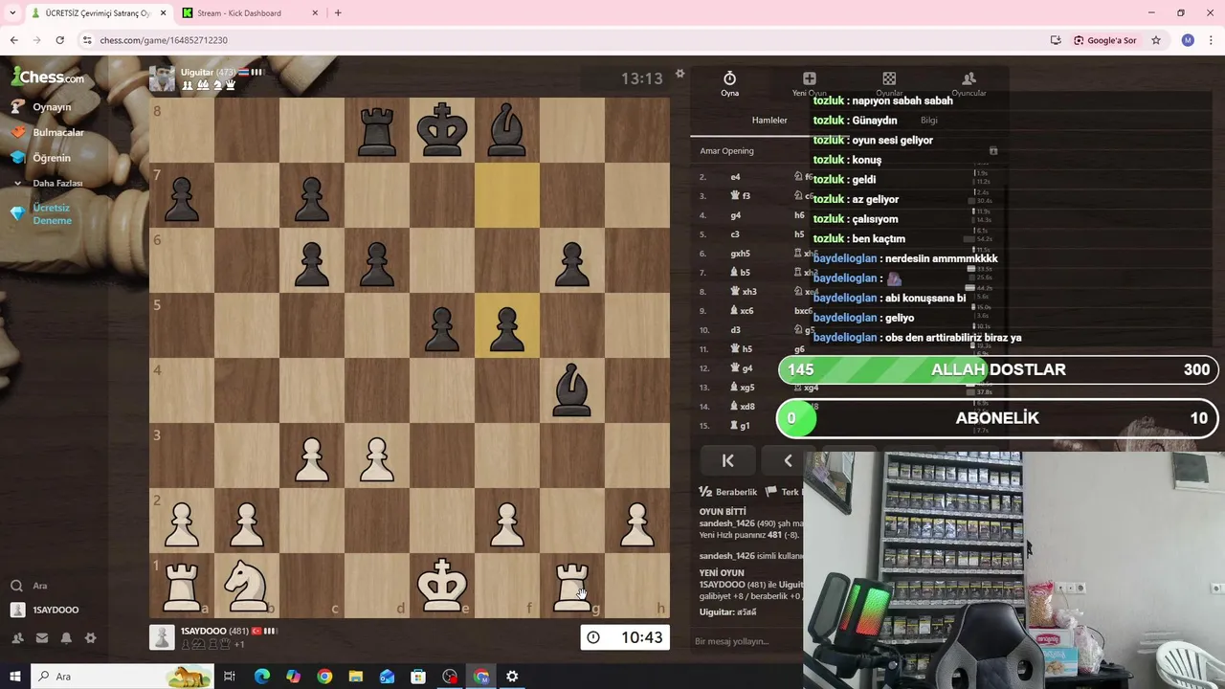Open the Oynayın sidebar menu

coord(52,107)
